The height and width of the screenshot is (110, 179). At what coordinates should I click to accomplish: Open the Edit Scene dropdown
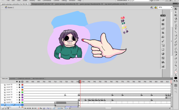(x=152, y=8)
